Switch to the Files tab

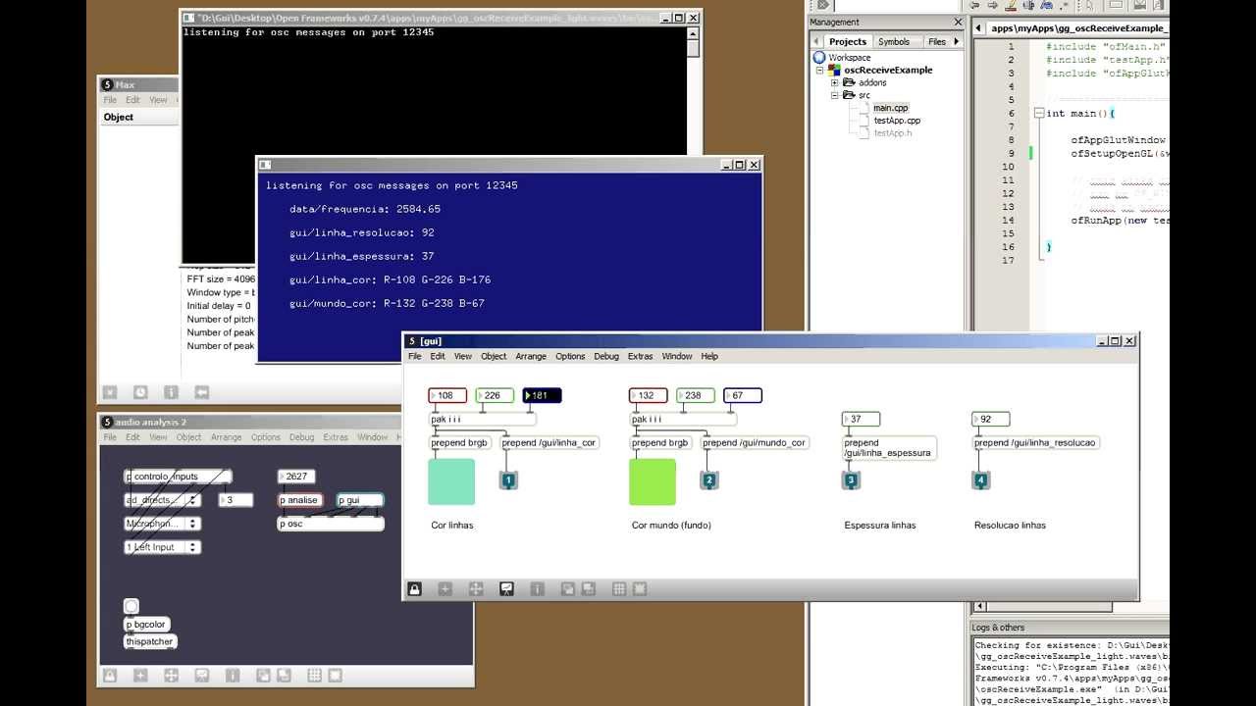(x=937, y=41)
